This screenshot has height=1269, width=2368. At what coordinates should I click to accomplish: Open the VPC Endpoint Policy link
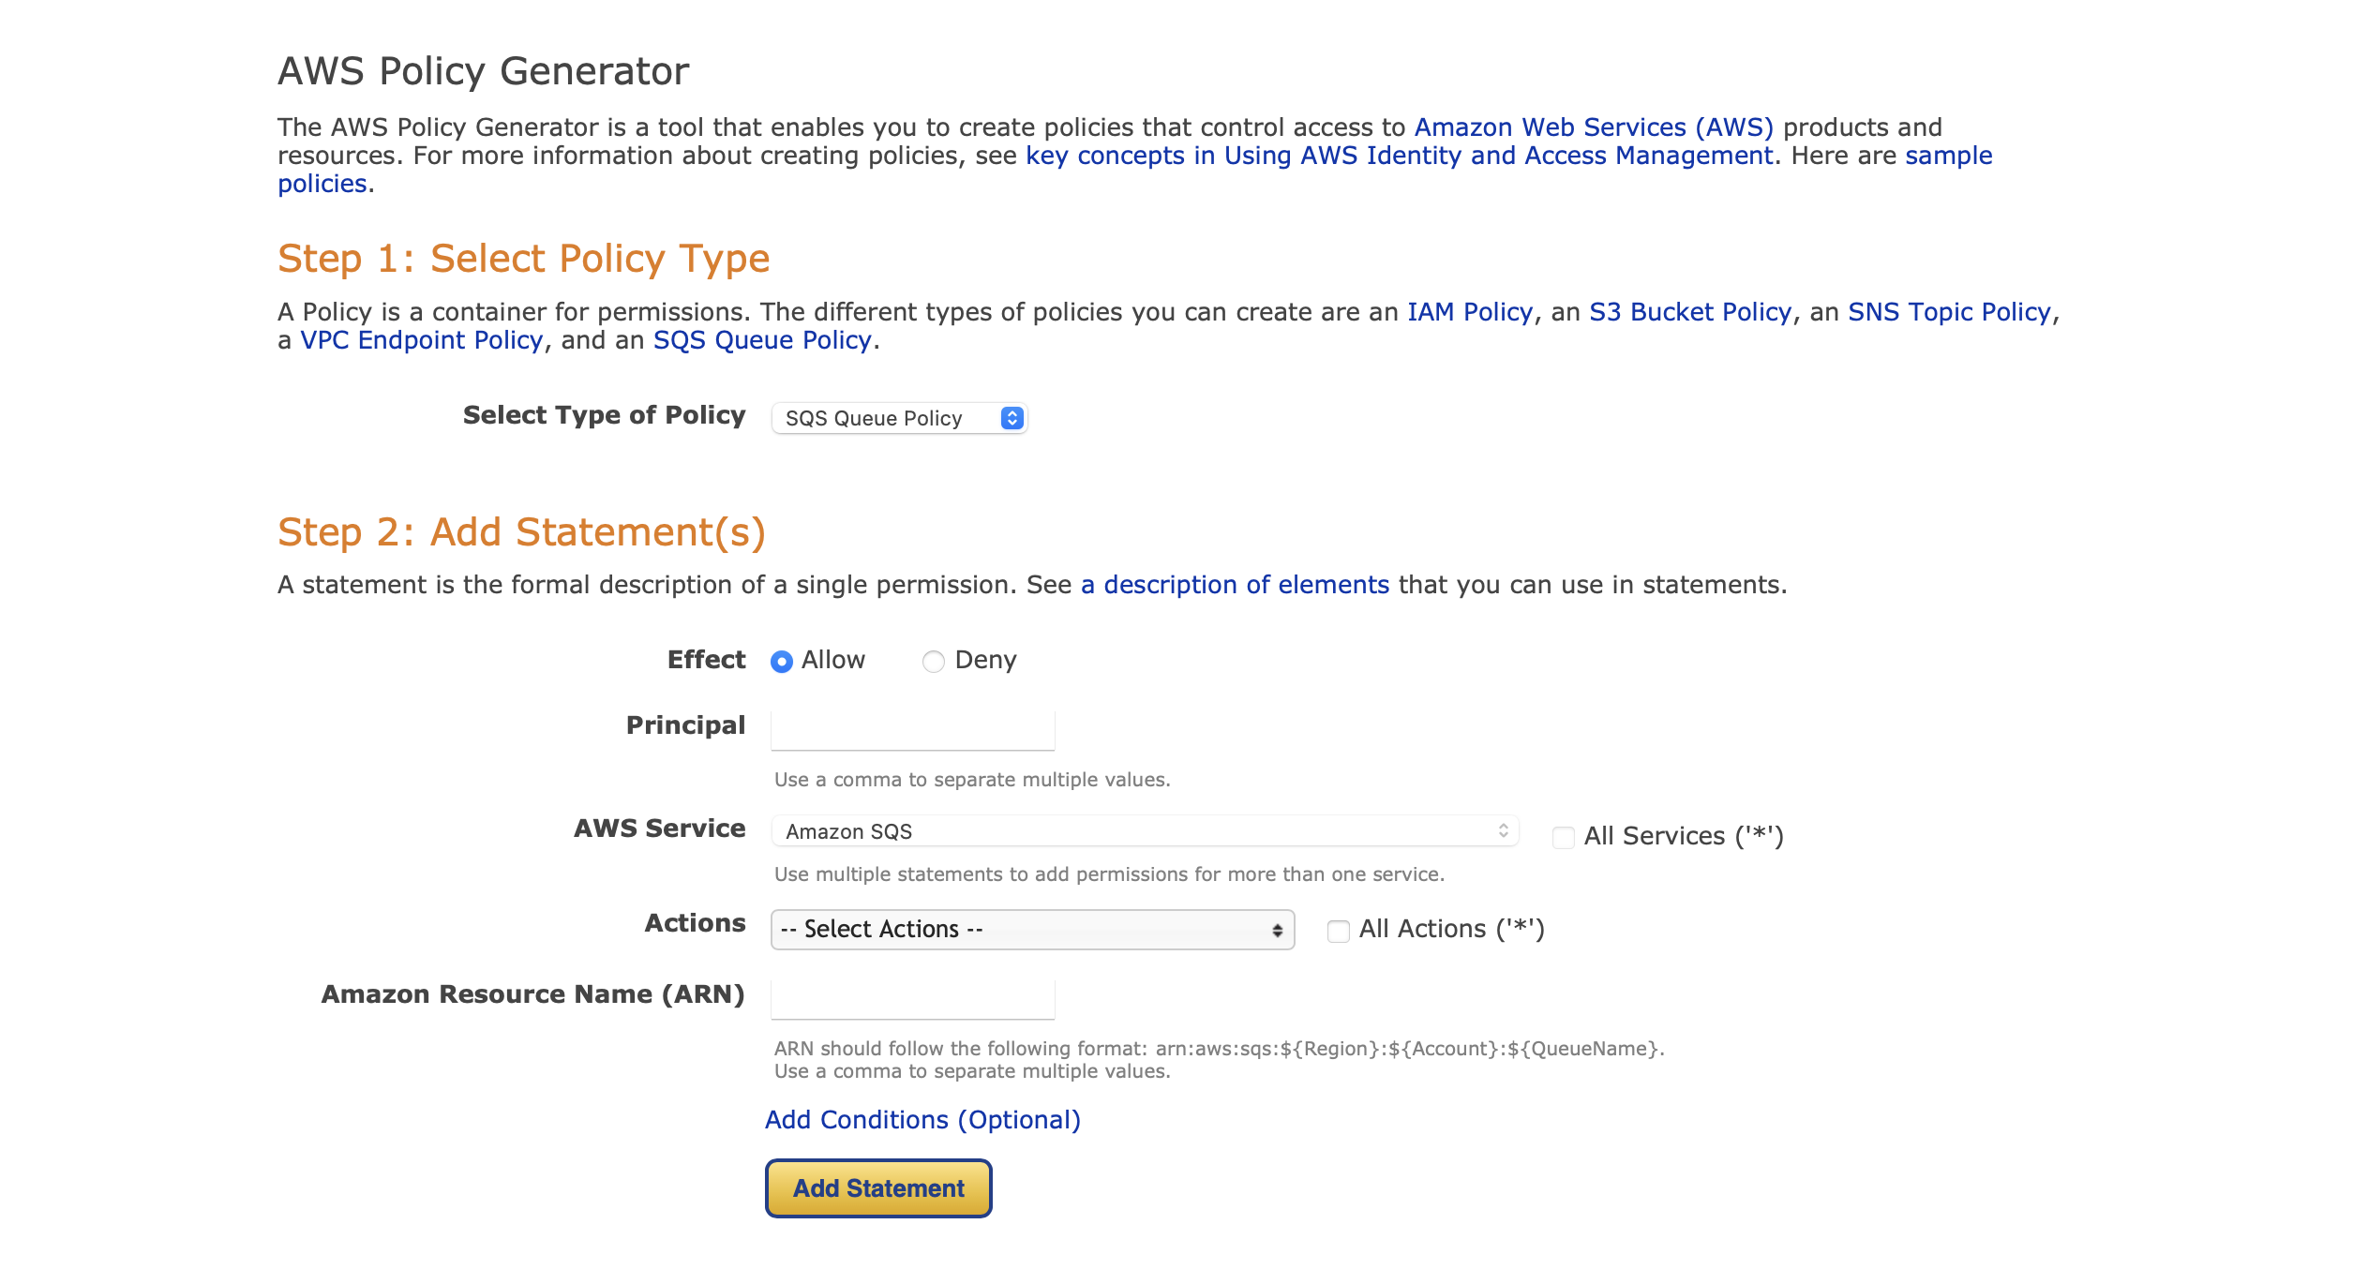(421, 340)
